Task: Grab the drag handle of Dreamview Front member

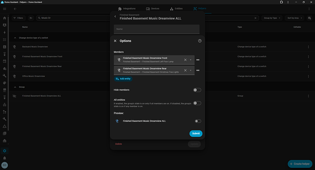Action: pos(198,60)
